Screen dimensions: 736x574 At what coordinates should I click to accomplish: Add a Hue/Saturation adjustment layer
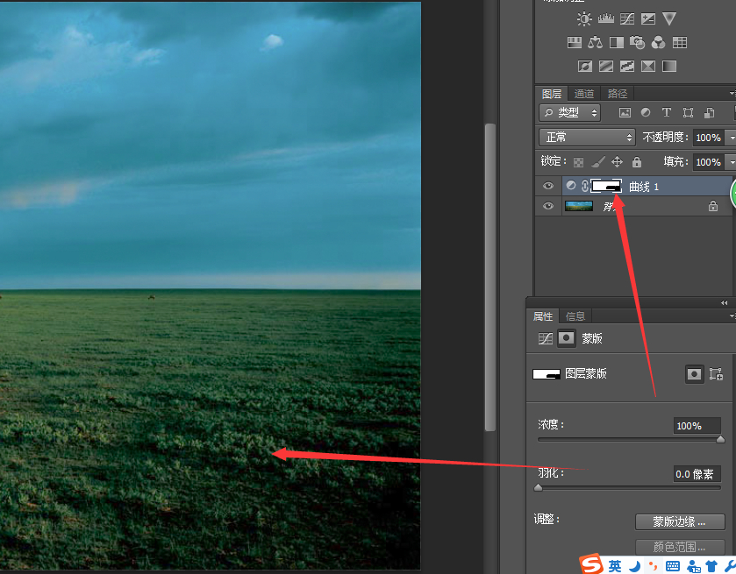575,43
